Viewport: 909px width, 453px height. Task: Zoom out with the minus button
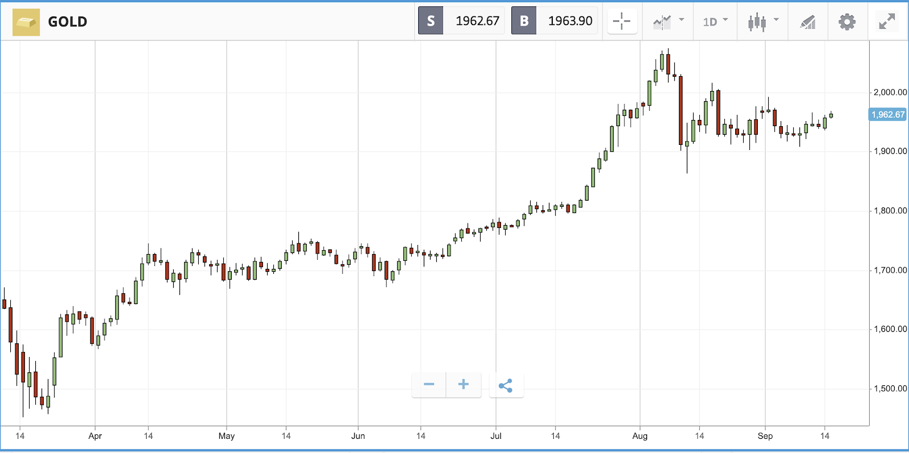[429, 385]
